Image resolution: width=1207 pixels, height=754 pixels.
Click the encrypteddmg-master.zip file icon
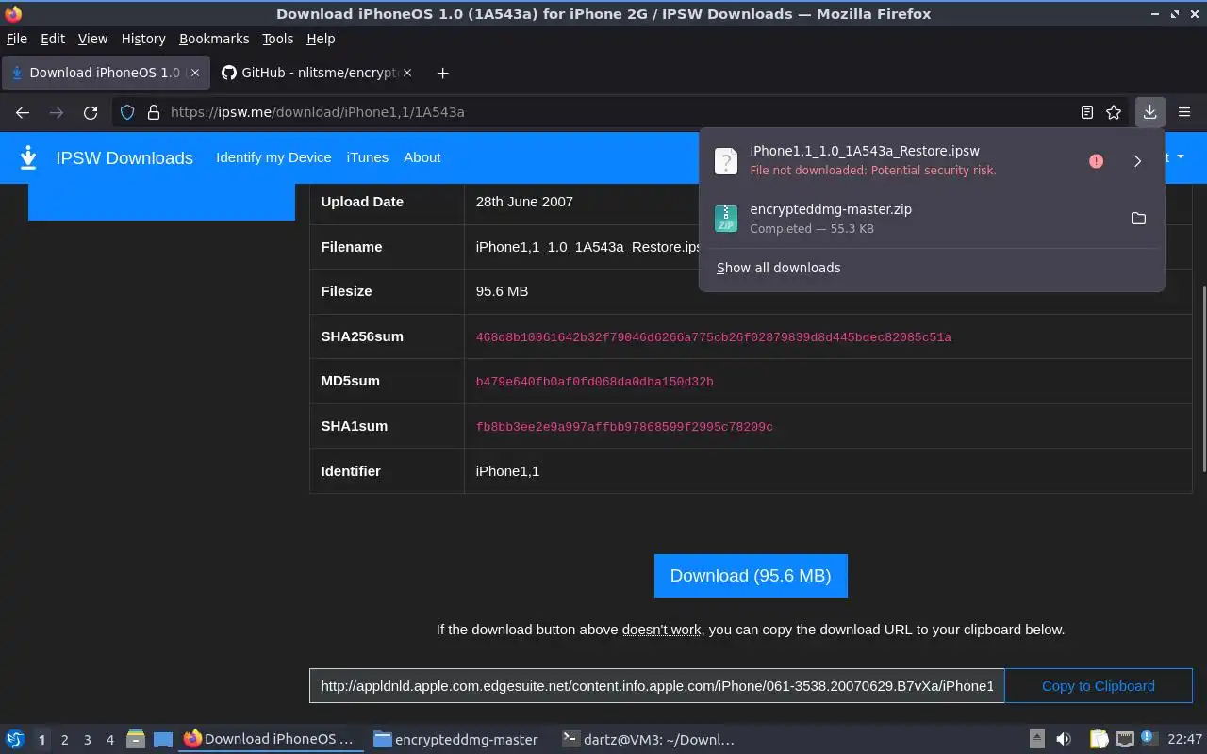click(726, 219)
